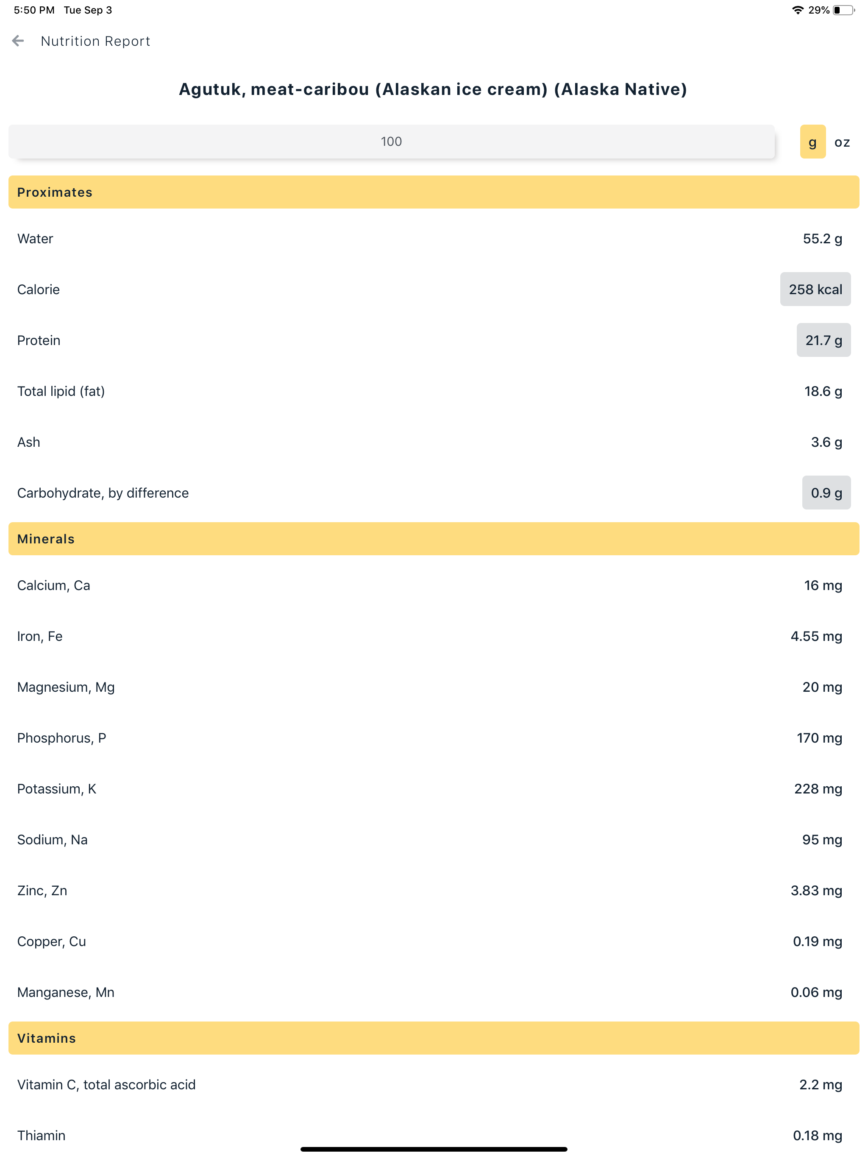The width and height of the screenshot is (868, 1158).
Task: Tap the Nutrition Report title
Action: tap(95, 42)
